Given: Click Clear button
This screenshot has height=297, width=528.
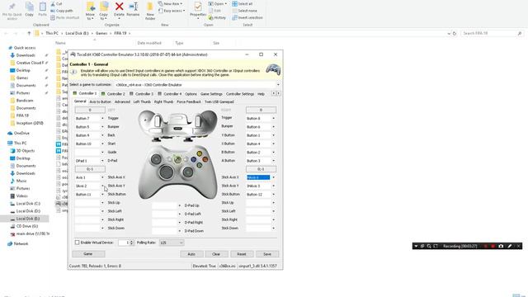Looking at the screenshot, I should click(216, 254).
